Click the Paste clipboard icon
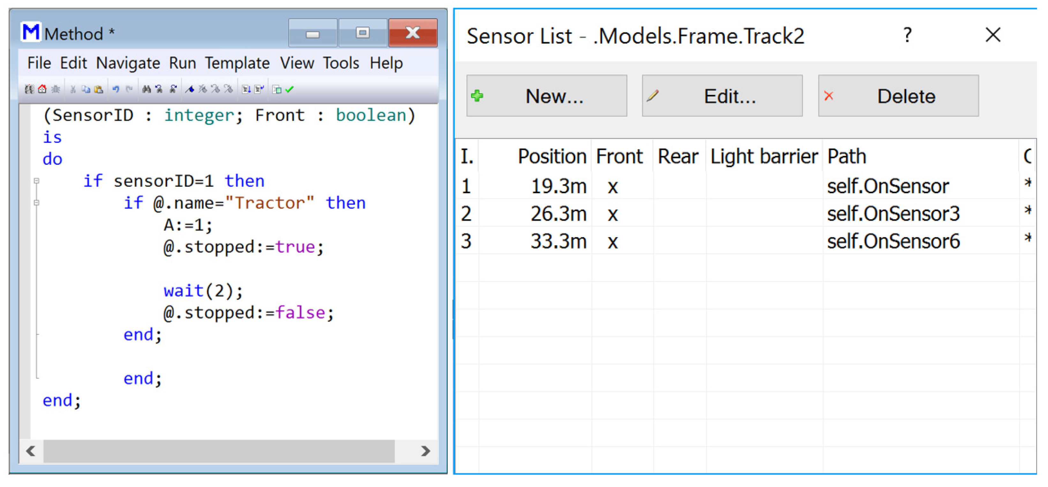Image resolution: width=1048 pixels, height=487 pixels. [x=98, y=89]
